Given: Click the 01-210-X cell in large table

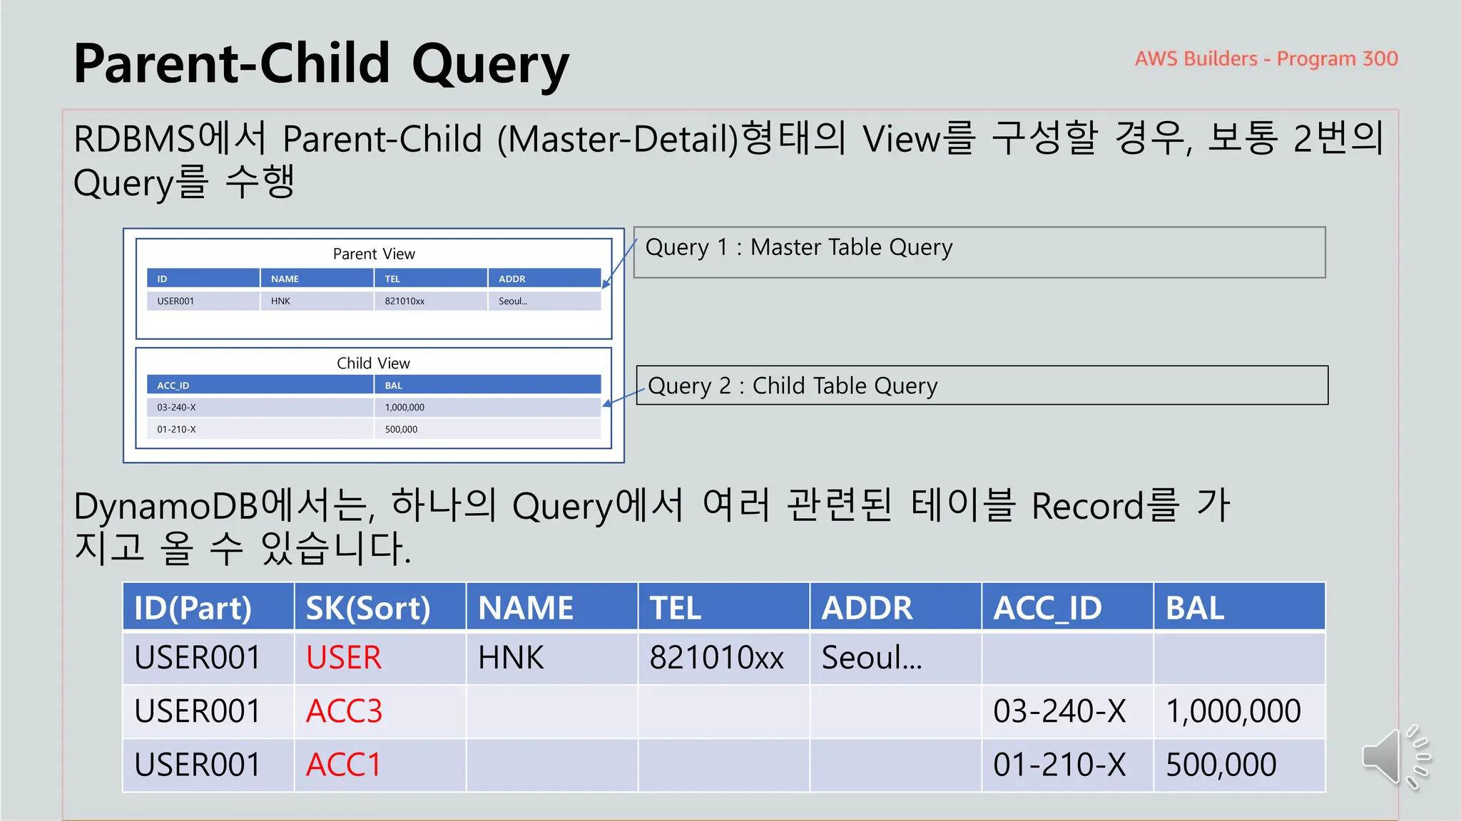Looking at the screenshot, I should [x=1068, y=765].
